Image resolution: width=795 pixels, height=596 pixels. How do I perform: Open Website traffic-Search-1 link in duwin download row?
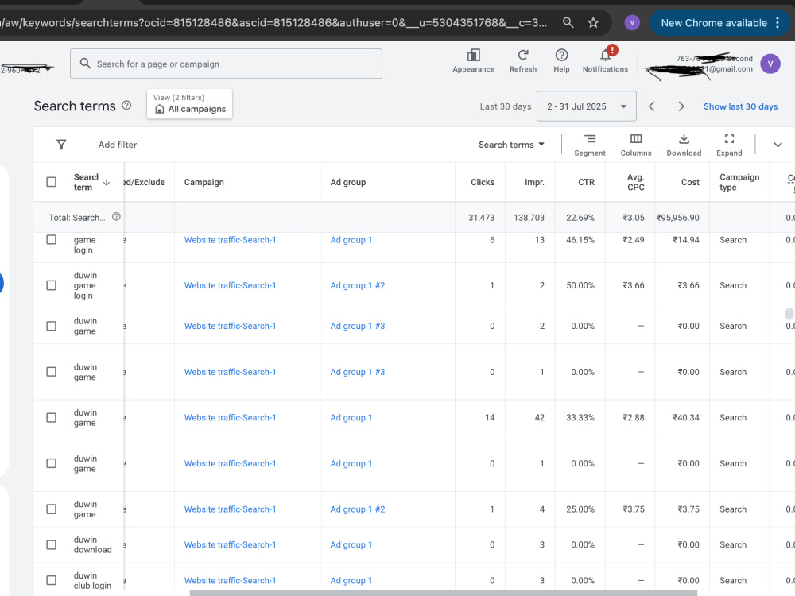tap(230, 545)
